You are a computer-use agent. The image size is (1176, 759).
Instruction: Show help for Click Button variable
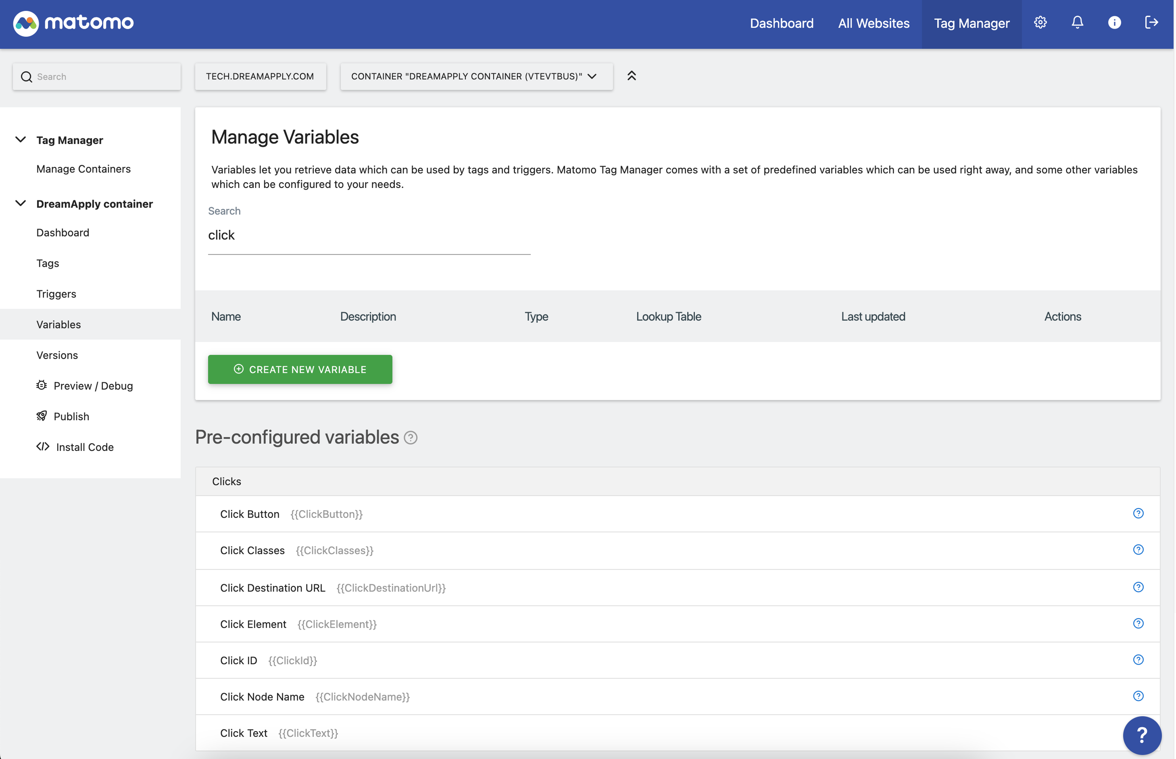1138,513
